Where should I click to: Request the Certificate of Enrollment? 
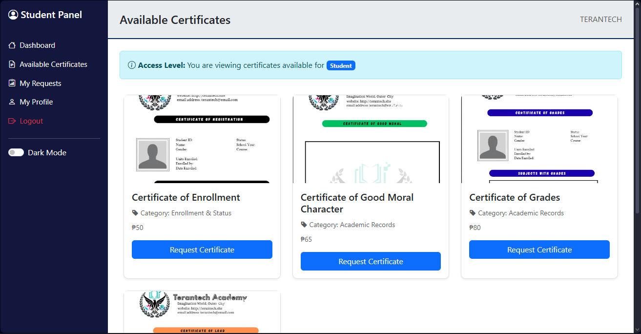[x=202, y=250]
